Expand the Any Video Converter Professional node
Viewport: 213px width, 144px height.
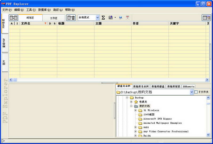coord(136,132)
